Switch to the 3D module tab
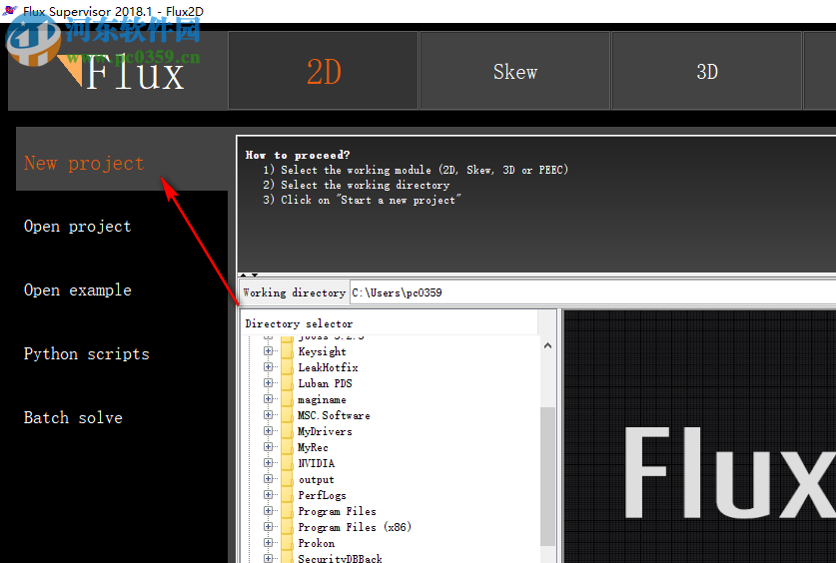 [707, 71]
